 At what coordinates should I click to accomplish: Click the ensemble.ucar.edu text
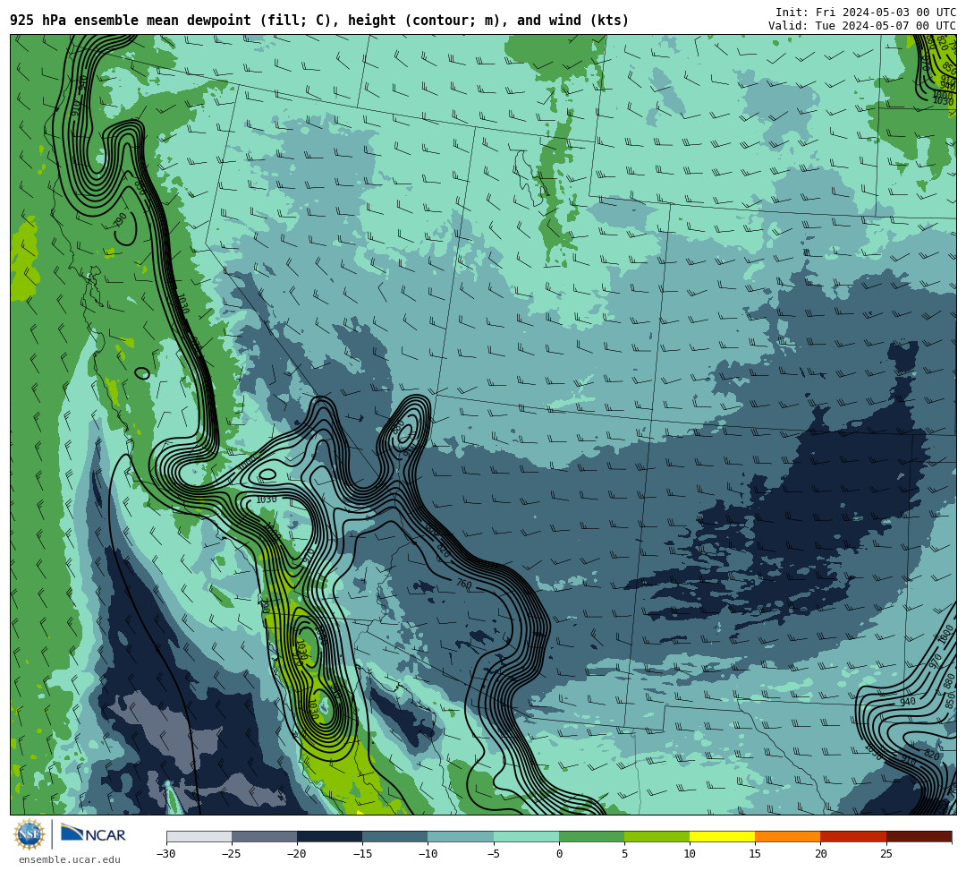tap(69, 859)
